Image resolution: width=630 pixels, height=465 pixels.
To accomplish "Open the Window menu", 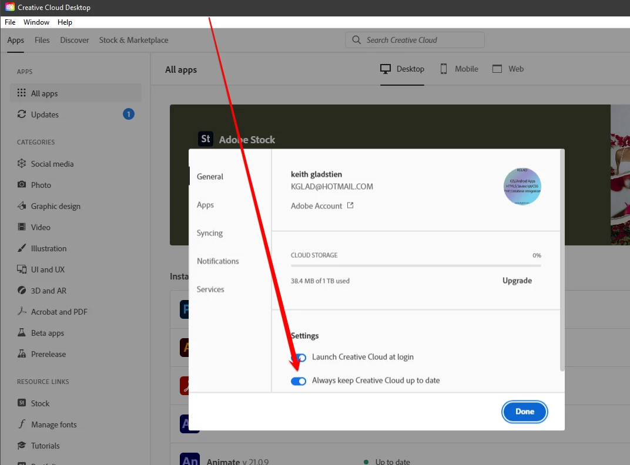I will pos(36,22).
